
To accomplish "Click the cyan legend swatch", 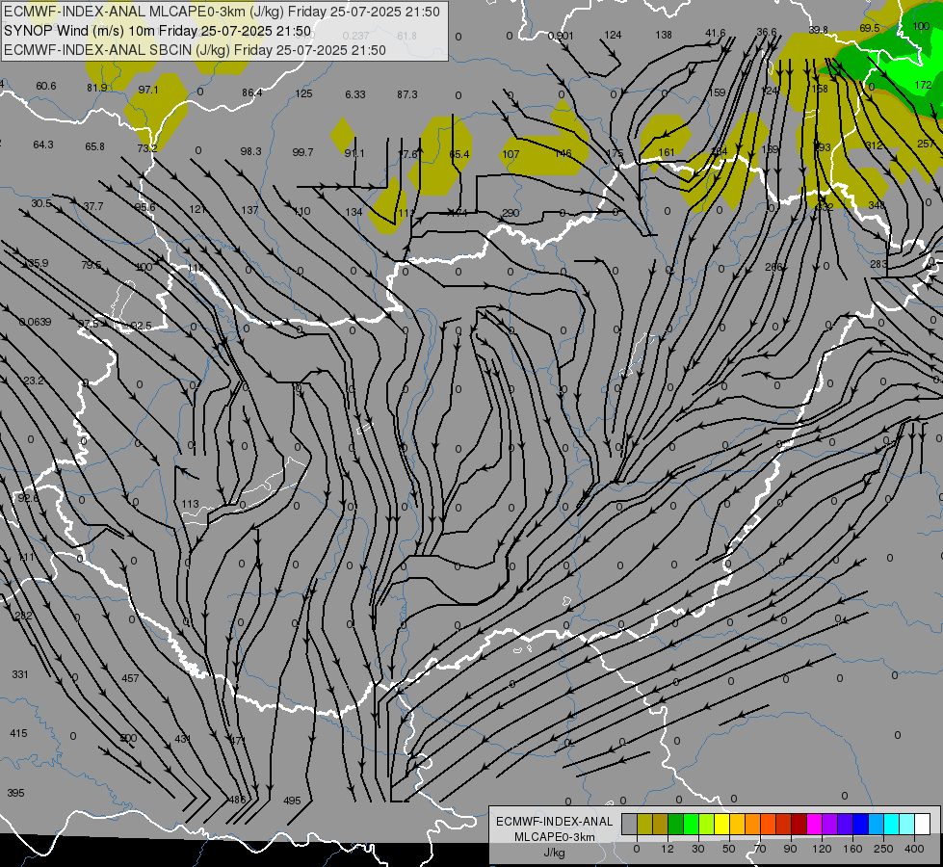I will [892, 824].
